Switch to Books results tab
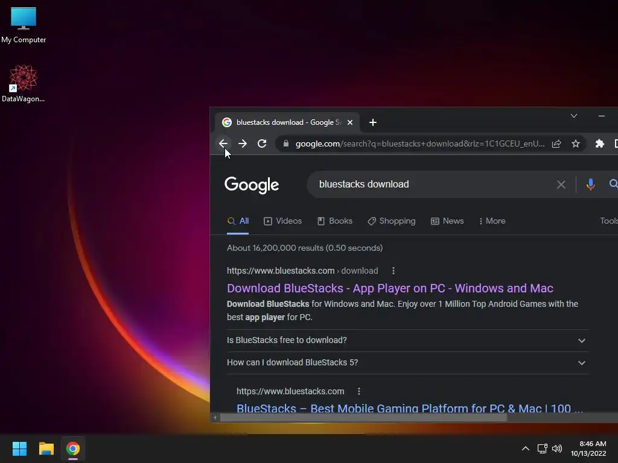 click(x=335, y=221)
